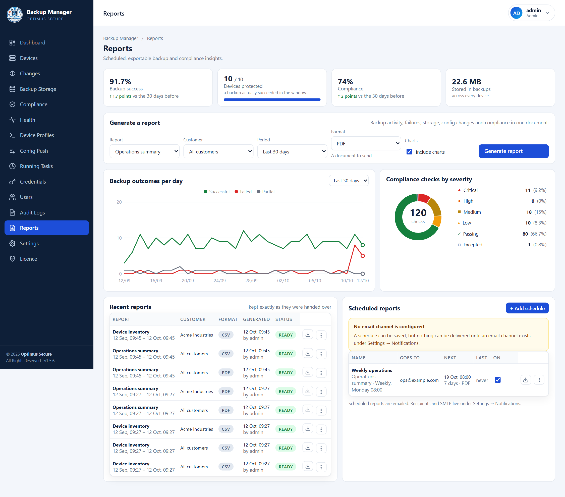Open Dashboard via its grid icon
The height and width of the screenshot is (497, 565).
click(13, 43)
